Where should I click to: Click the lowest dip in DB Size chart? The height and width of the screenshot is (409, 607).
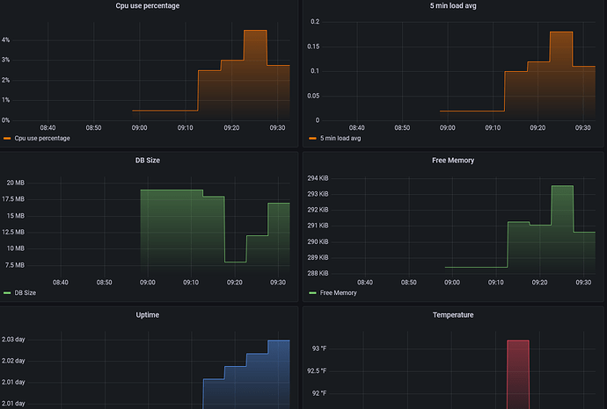click(236, 262)
